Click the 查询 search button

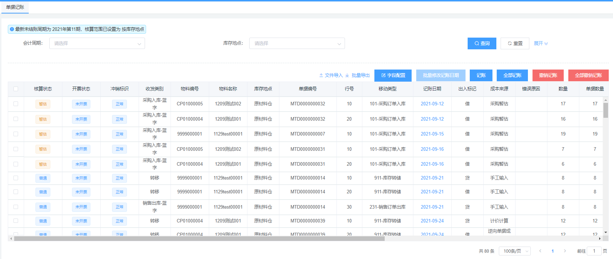point(481,43)
